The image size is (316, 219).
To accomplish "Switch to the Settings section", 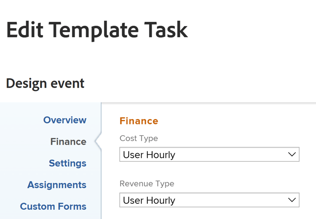I will tap(67, 163).
